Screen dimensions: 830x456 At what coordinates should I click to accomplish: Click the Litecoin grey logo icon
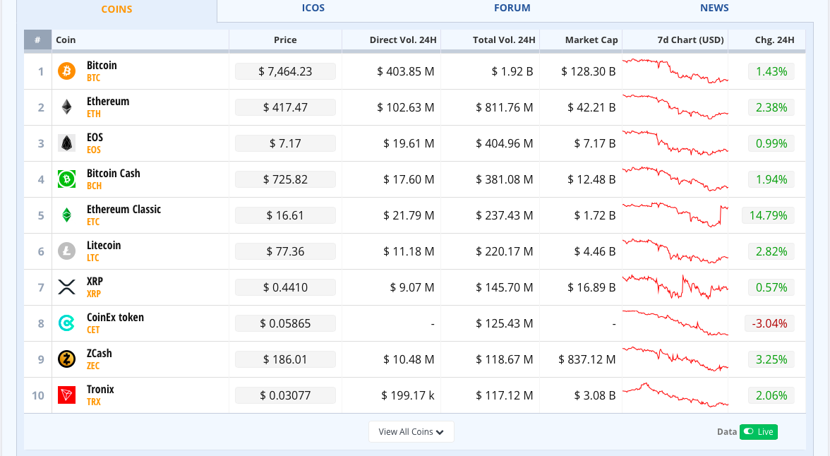[66, 251]
